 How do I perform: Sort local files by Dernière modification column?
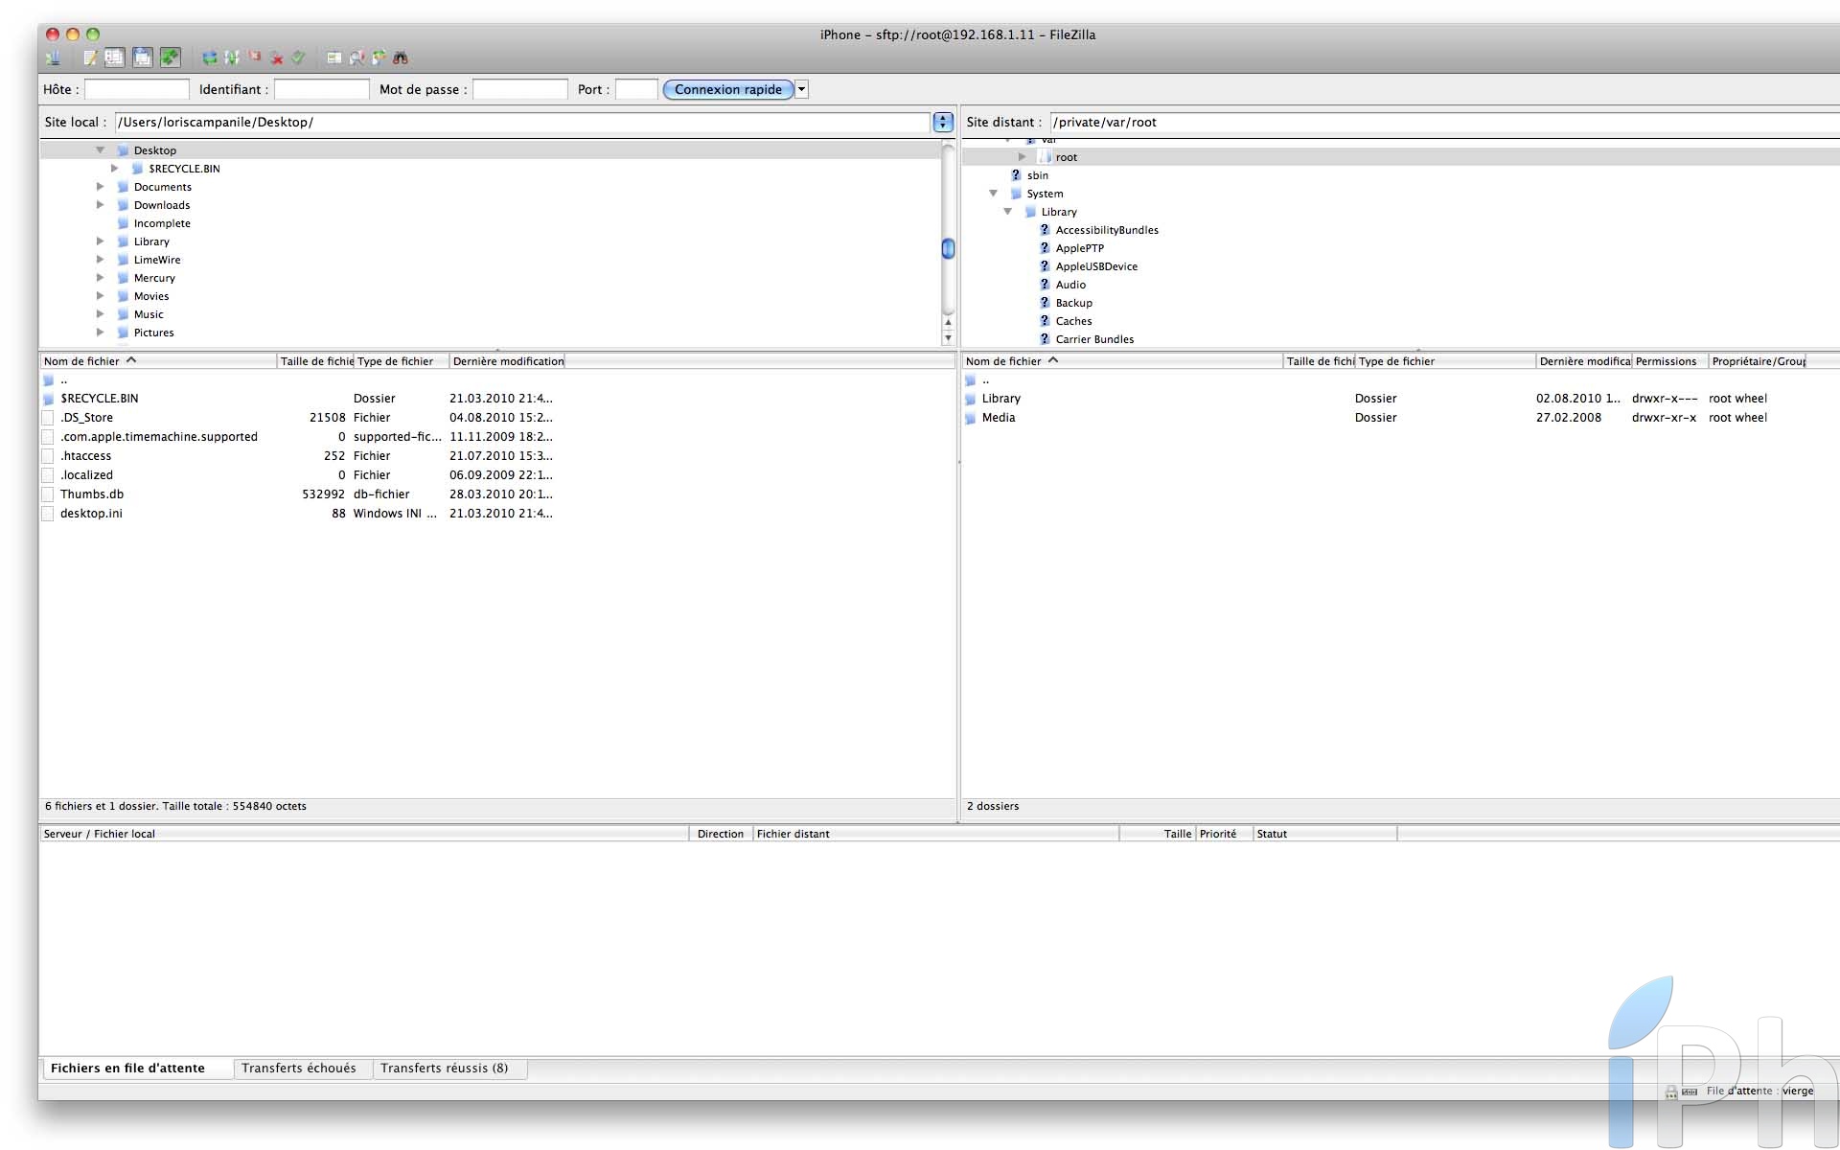click(507, 361)
